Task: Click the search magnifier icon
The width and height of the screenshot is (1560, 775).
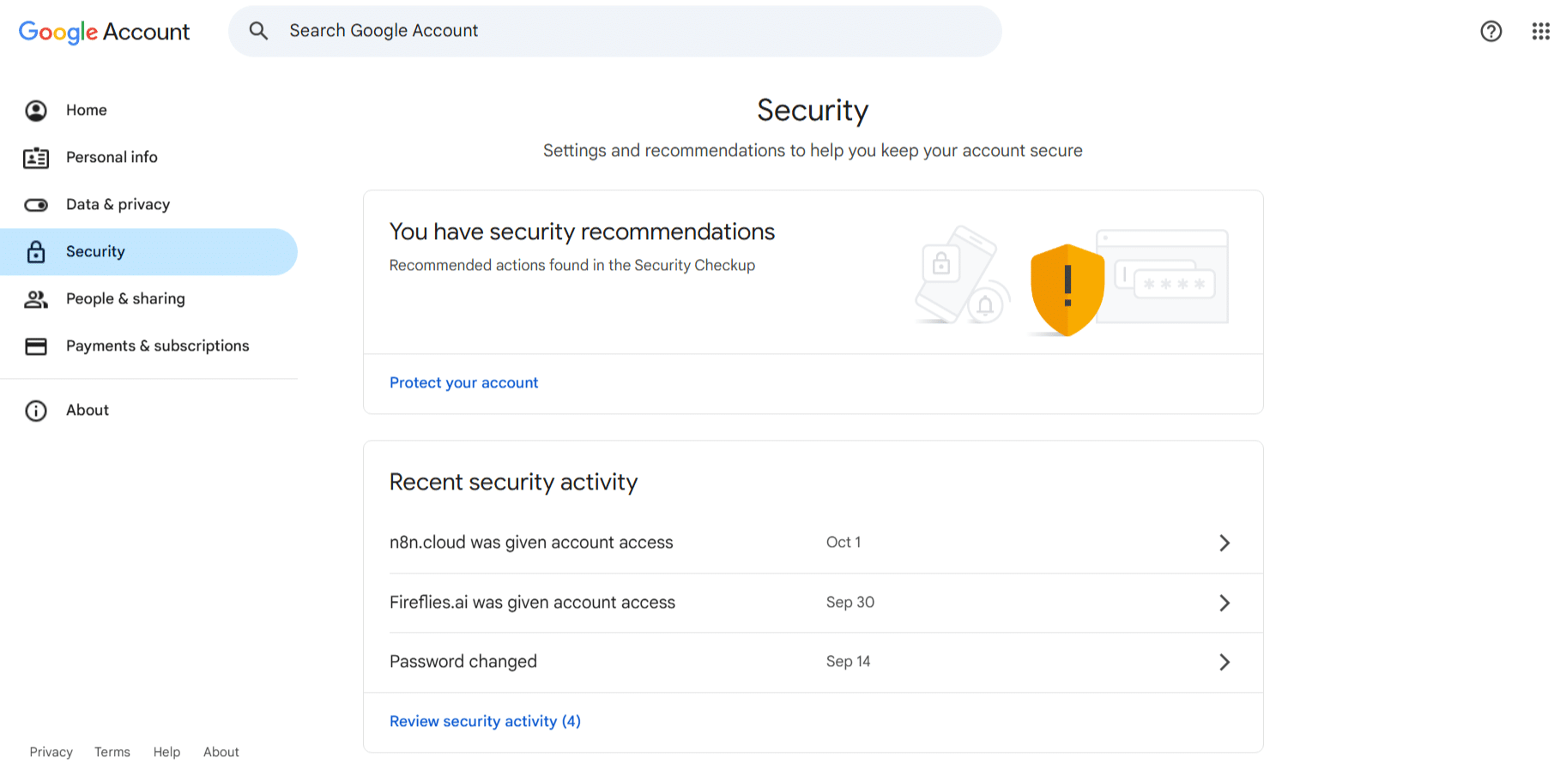Action: [258, 32]
